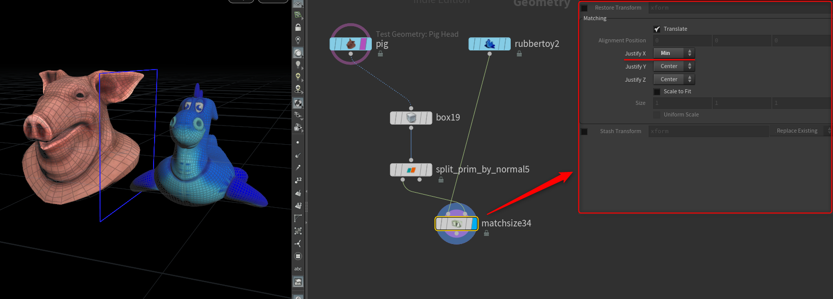Toggle the gray light bulb lighting icon
Image resolution: width=833 pixels, height=299 pixels.
tap(298, 65)
